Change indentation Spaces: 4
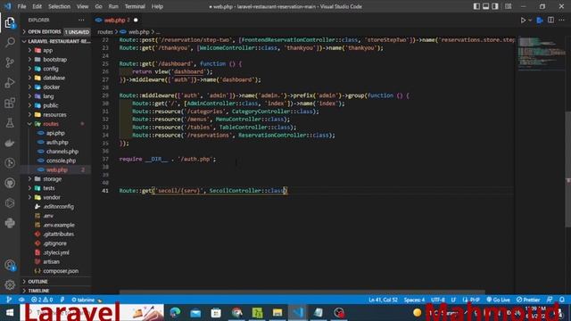The width and height of the screenshot is (571, 321). (414, 300)
